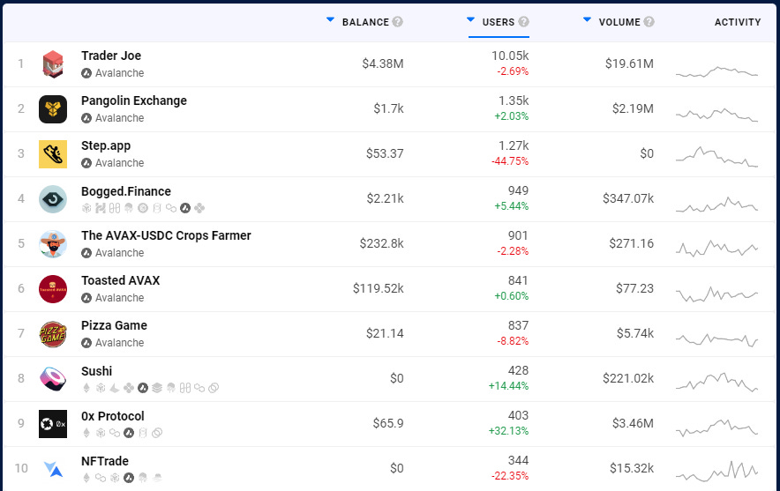Open the Step.app dapp link
780x491 pixels.
click(x=106, y=146)
